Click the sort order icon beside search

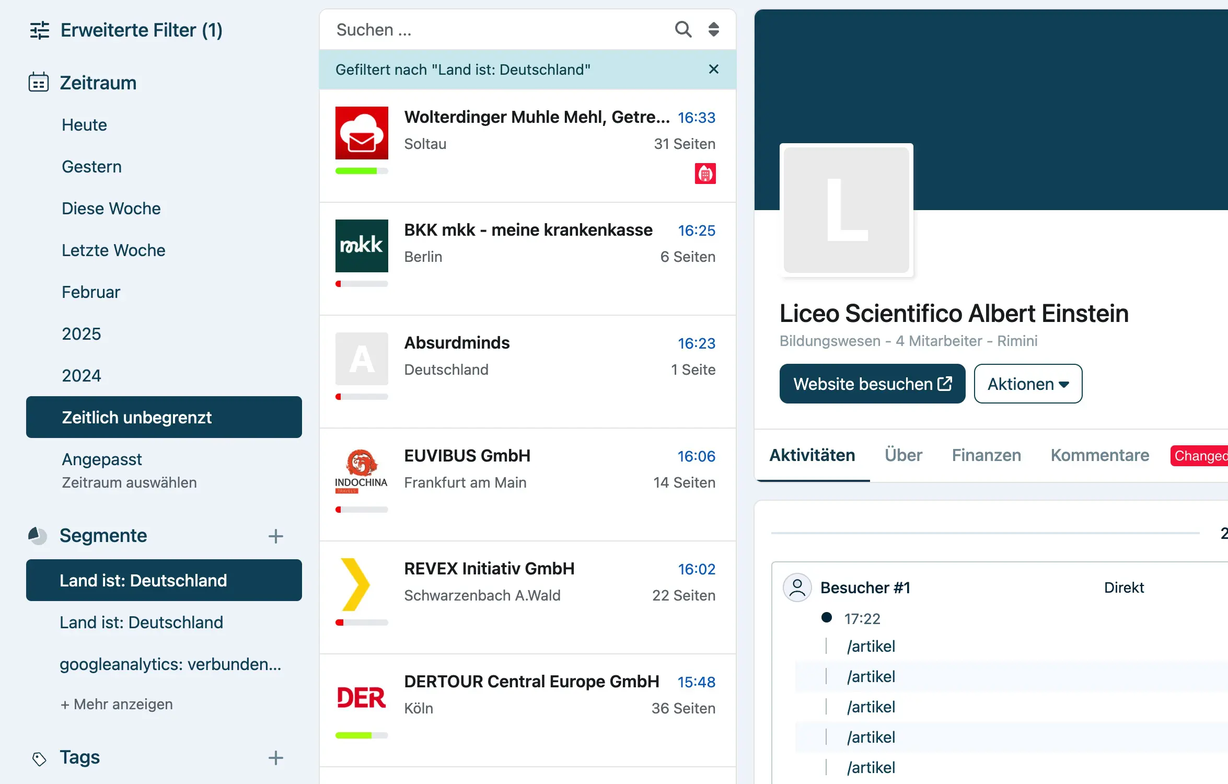[713, 29]
